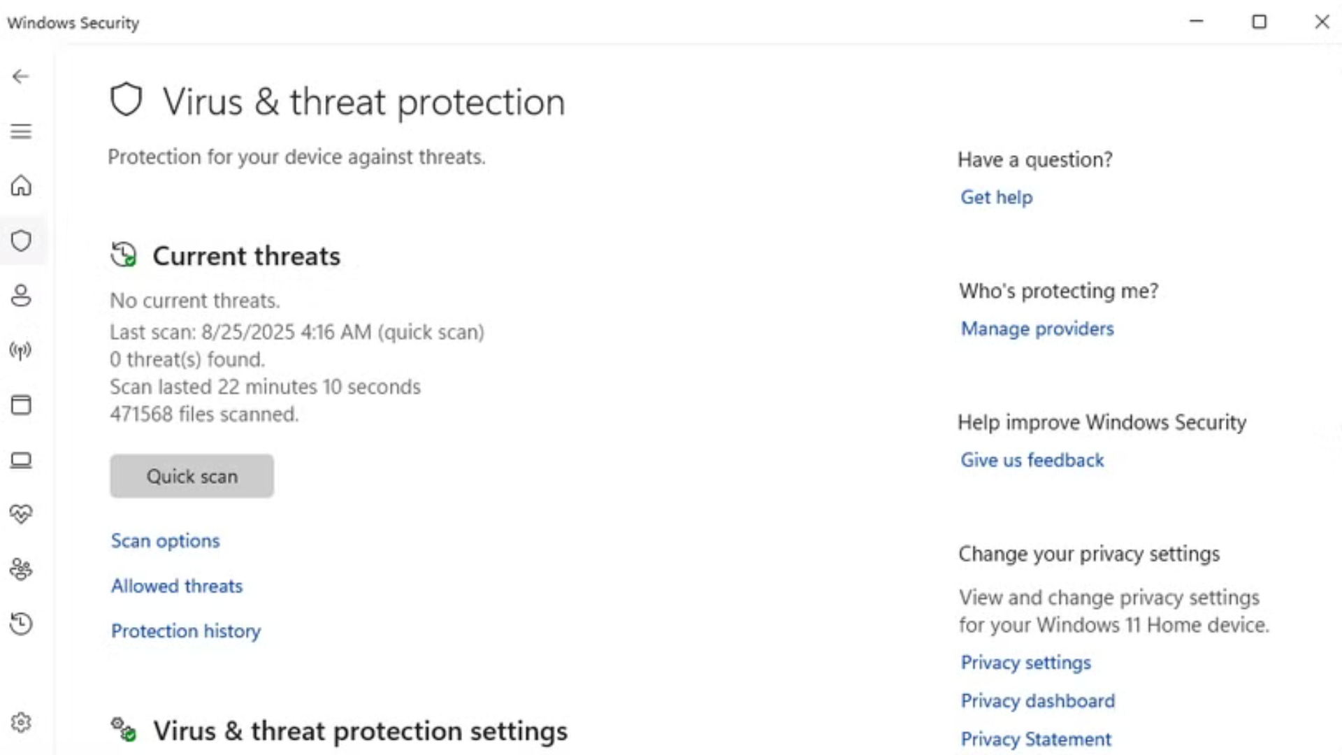Open Privacy dashboard

(1038, 700)
